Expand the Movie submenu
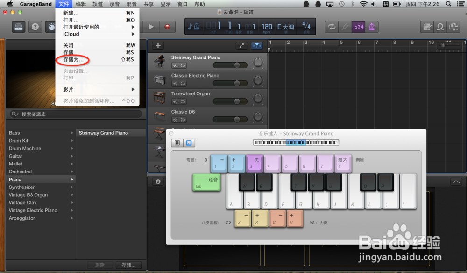Screen dimensions: 467x273 [98, 89]
